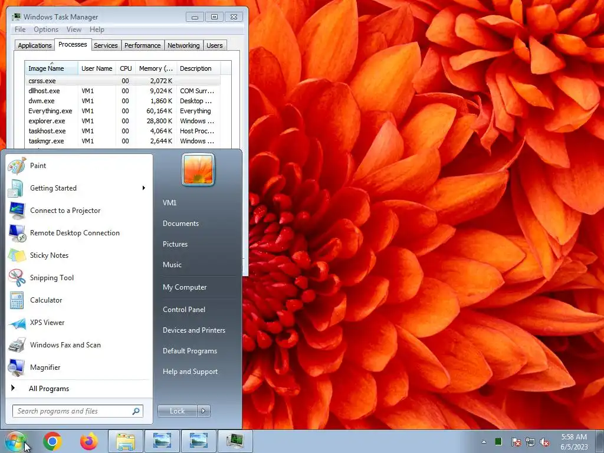This screenshot has width=604, height=453.
Task: Select the Processes tab
Action: (73, 44)
